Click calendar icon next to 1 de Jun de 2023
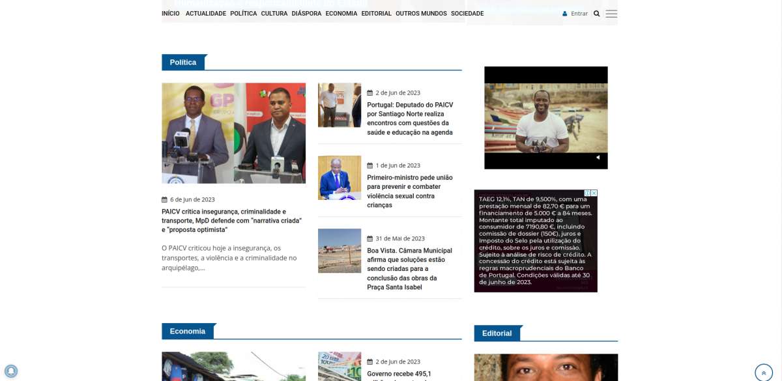 click(369, 166)
